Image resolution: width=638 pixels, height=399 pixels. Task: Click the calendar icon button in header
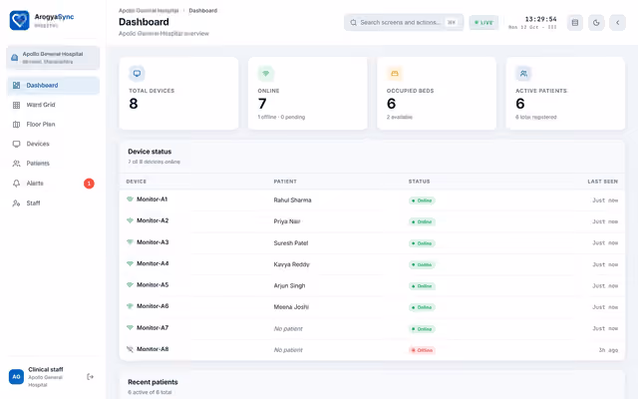(575, 23)
